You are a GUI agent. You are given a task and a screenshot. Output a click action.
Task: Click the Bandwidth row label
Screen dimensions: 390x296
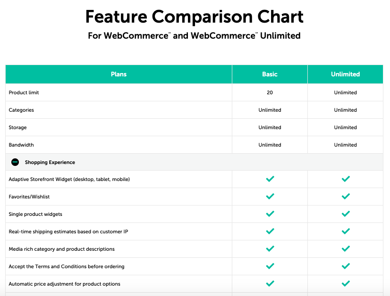(x=21, y=145)
